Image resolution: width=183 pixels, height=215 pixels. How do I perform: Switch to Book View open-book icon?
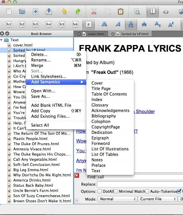point(152,12)
